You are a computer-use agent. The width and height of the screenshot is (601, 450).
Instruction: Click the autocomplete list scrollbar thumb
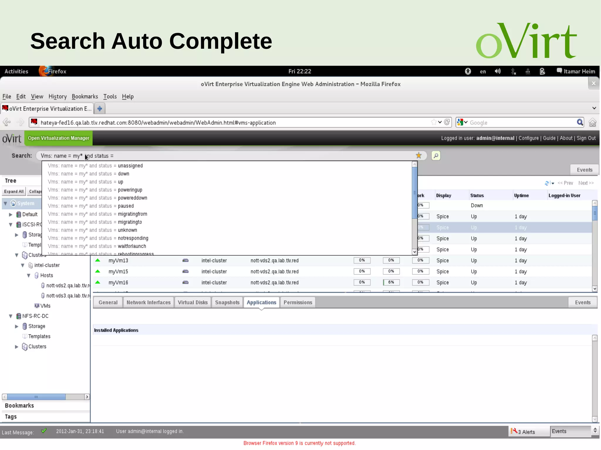point(414,193)
